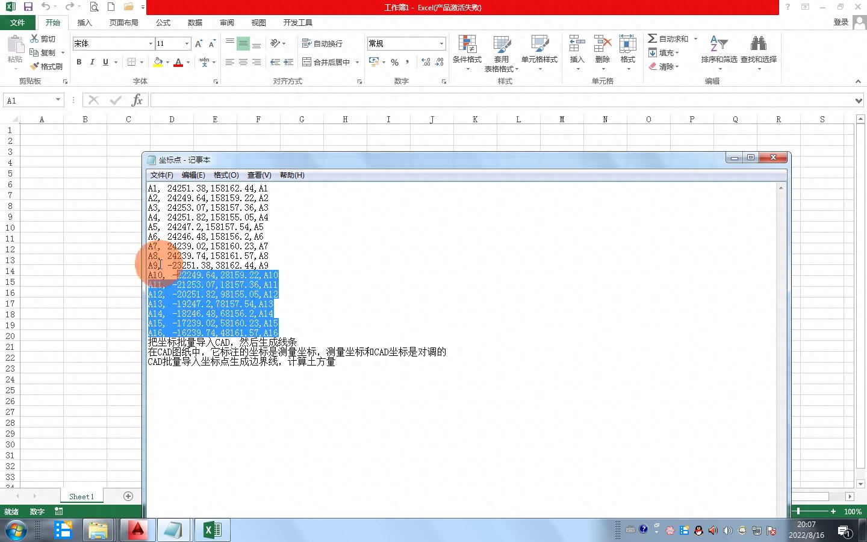
Task: Open the number format dropdown showing 常规
Action: point(441,43)
